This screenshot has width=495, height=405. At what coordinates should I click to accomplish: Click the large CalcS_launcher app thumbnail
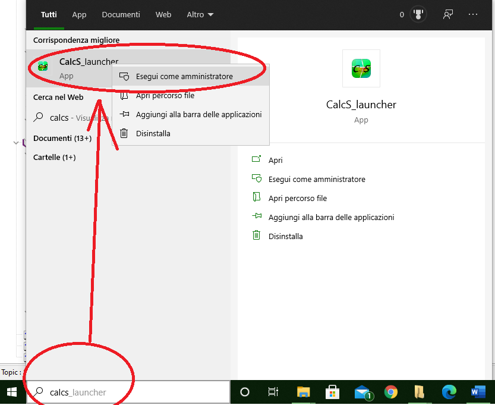[361, 68]
